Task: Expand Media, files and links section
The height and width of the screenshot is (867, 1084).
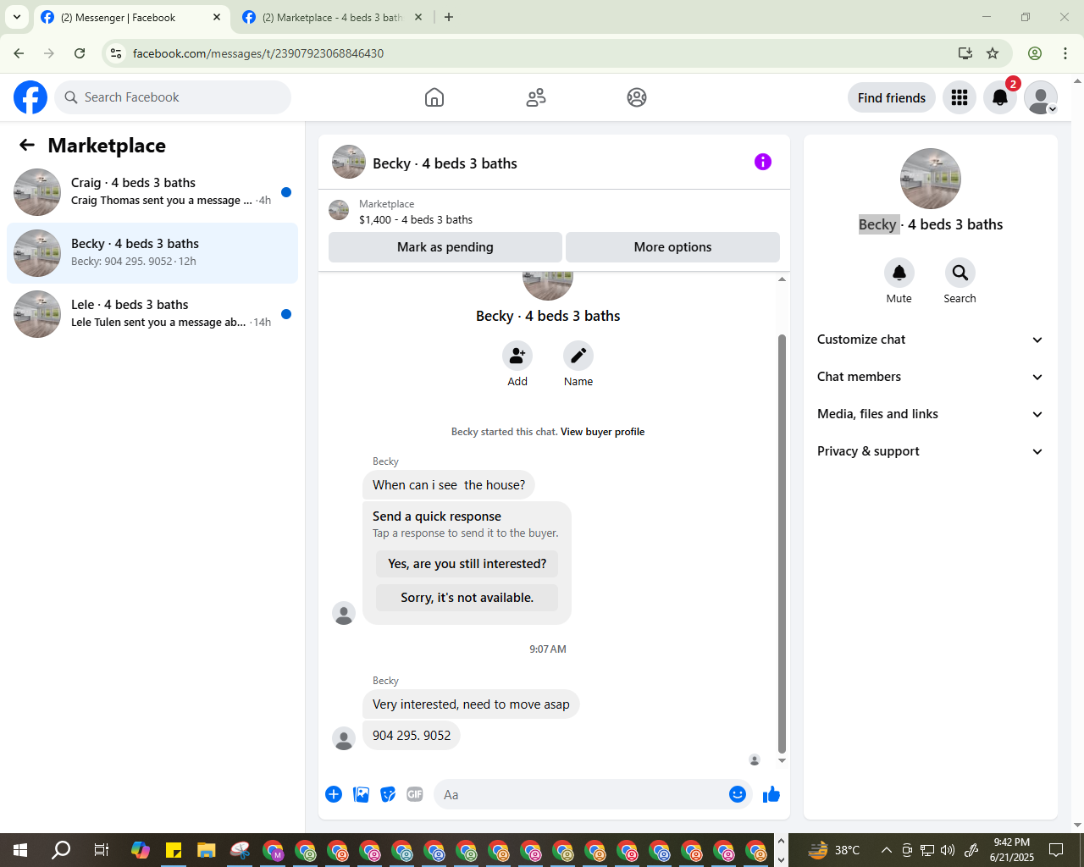Action: pos(930,414)
